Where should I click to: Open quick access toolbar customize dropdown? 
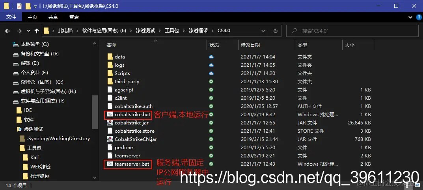35,6
